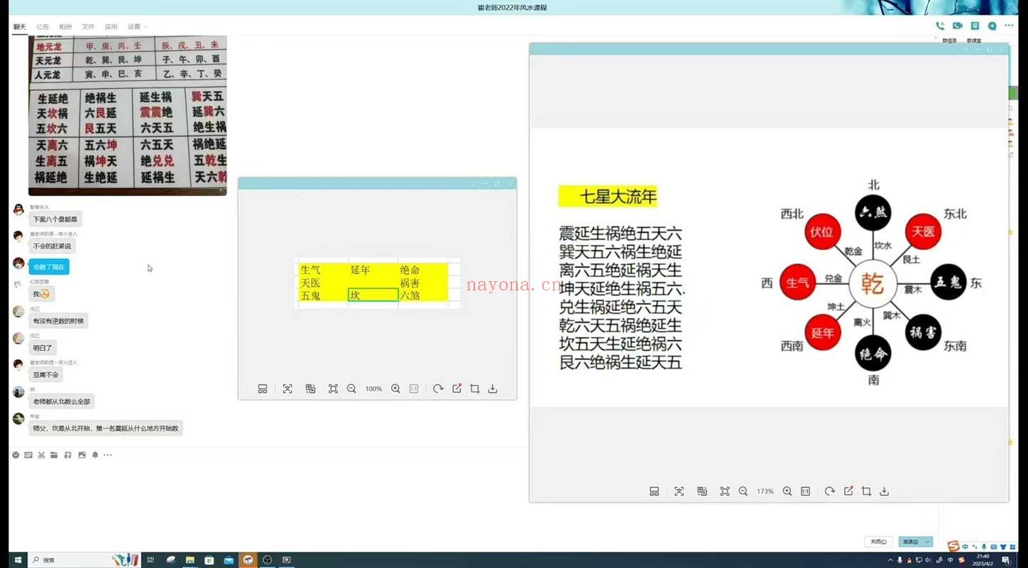Click the 关闭(C) button

pyautogui.click(x=879, y=542)
